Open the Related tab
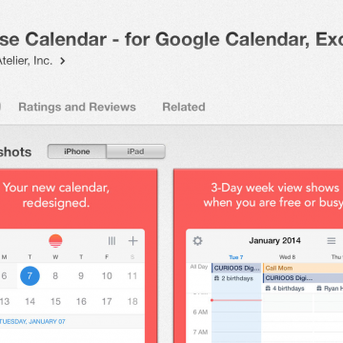Screen dimensions: 343x343 (184, 107)
